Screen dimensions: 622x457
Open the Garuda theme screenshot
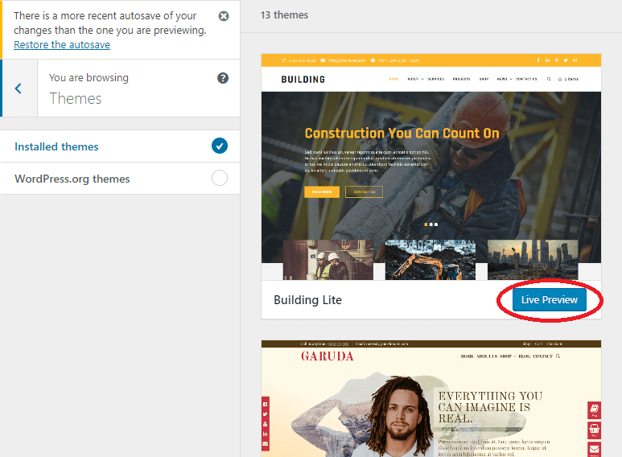click(431, 399)
